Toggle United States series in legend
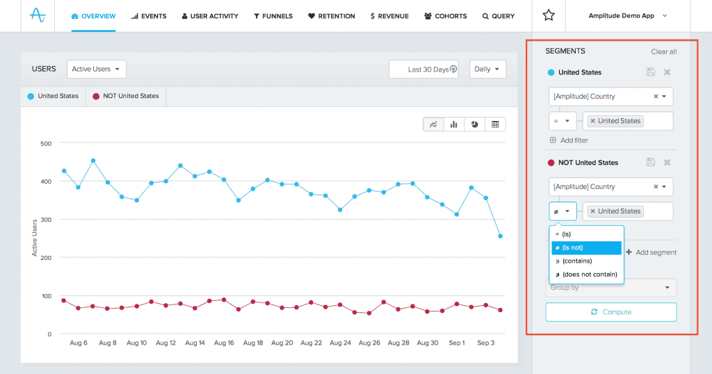Screen dimensions: 712x374 [x=53, y=96]
